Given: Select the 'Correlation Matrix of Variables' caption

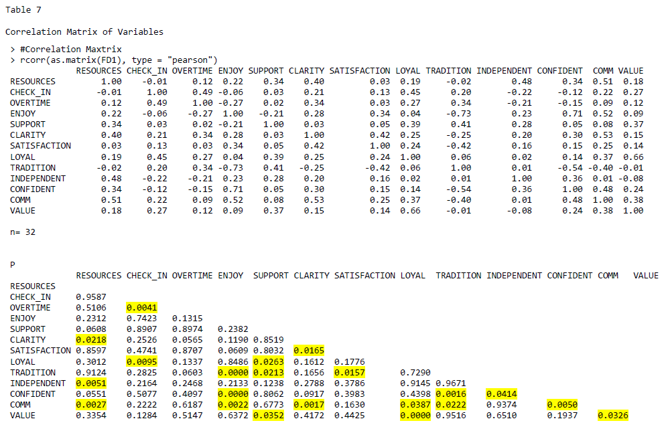Looking at the screenshot, I should click(84, 31).
